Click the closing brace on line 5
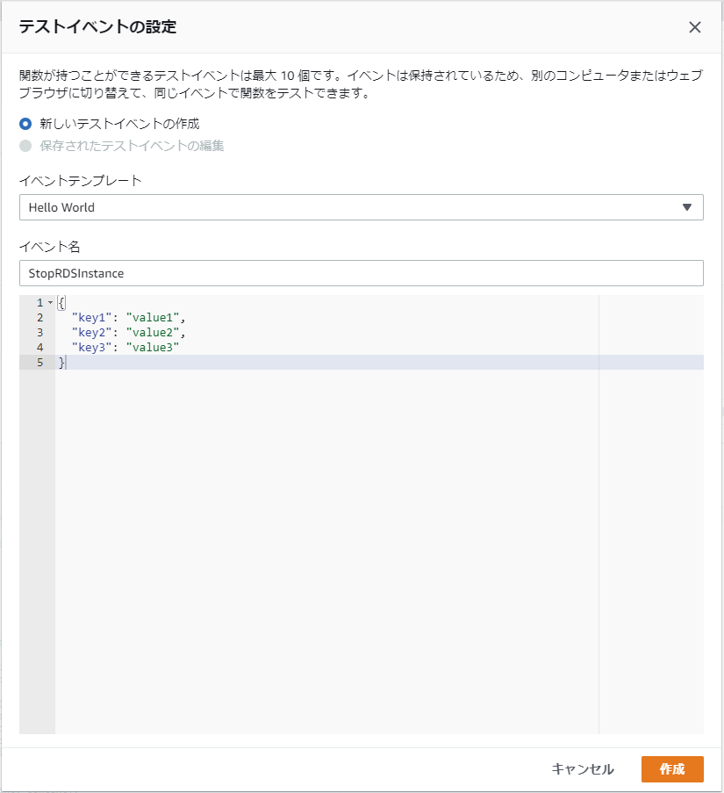 [x=60, y=362]
